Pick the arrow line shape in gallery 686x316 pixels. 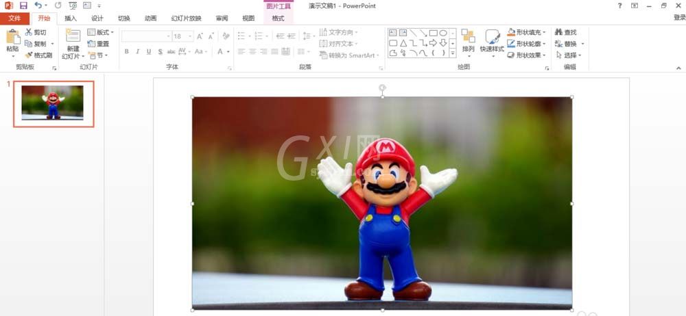pyautogui.click(x=423, y=33)
